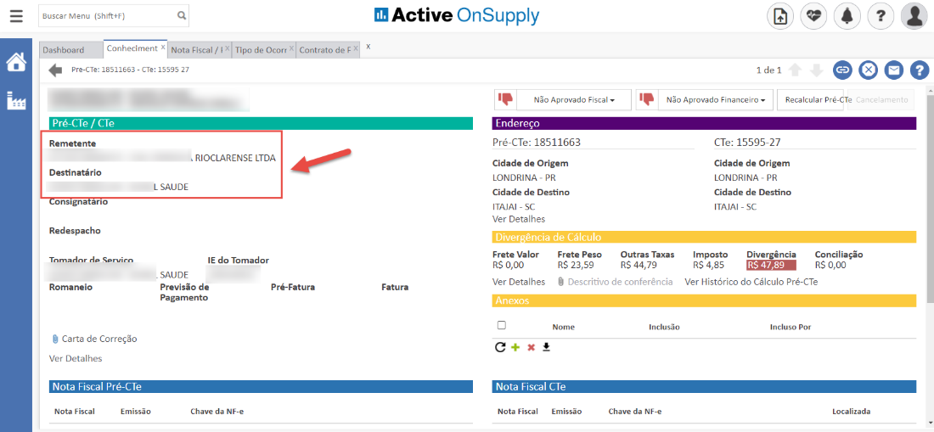Close the Conhecimento tab

click(163, 47)
